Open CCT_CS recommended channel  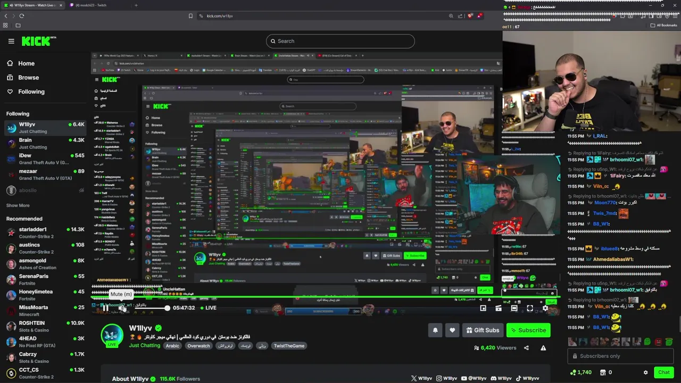[45, 372]
